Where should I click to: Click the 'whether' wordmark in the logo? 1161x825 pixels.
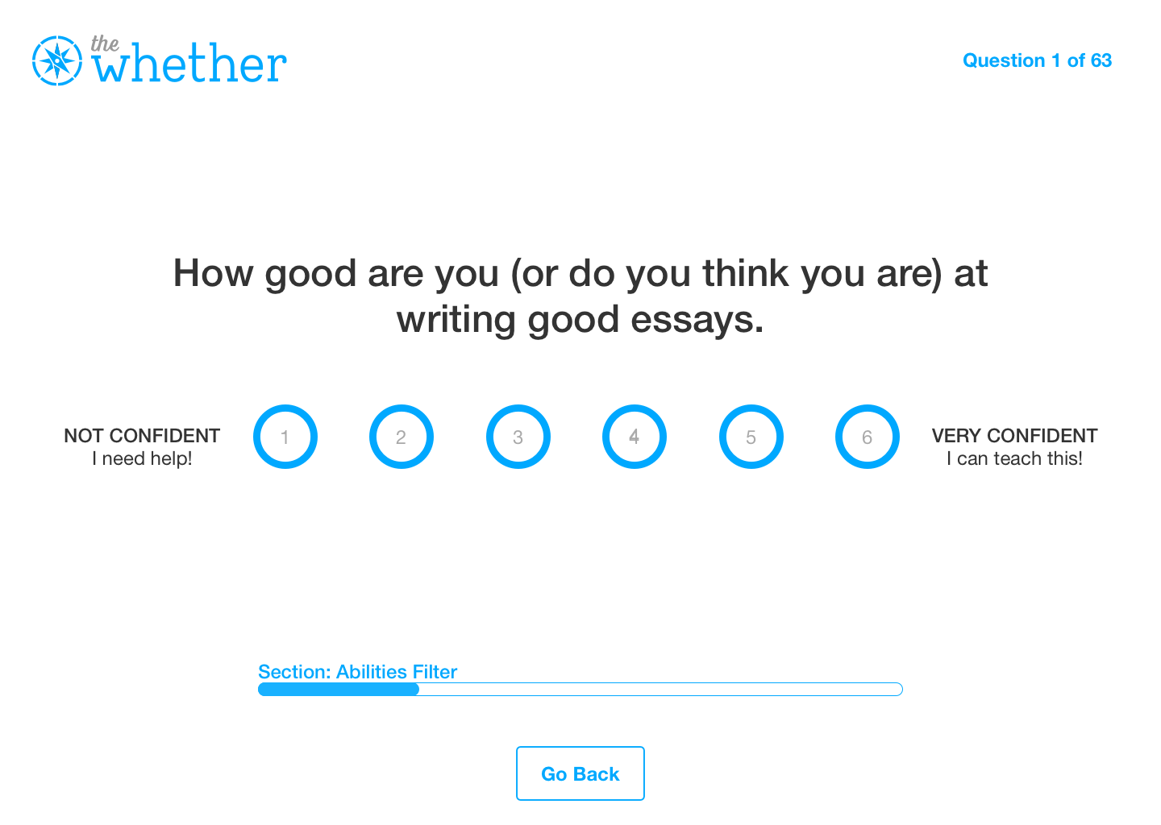click(189, 66)
